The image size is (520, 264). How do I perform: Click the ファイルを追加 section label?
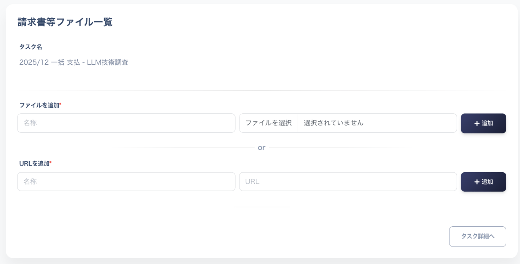39,105
